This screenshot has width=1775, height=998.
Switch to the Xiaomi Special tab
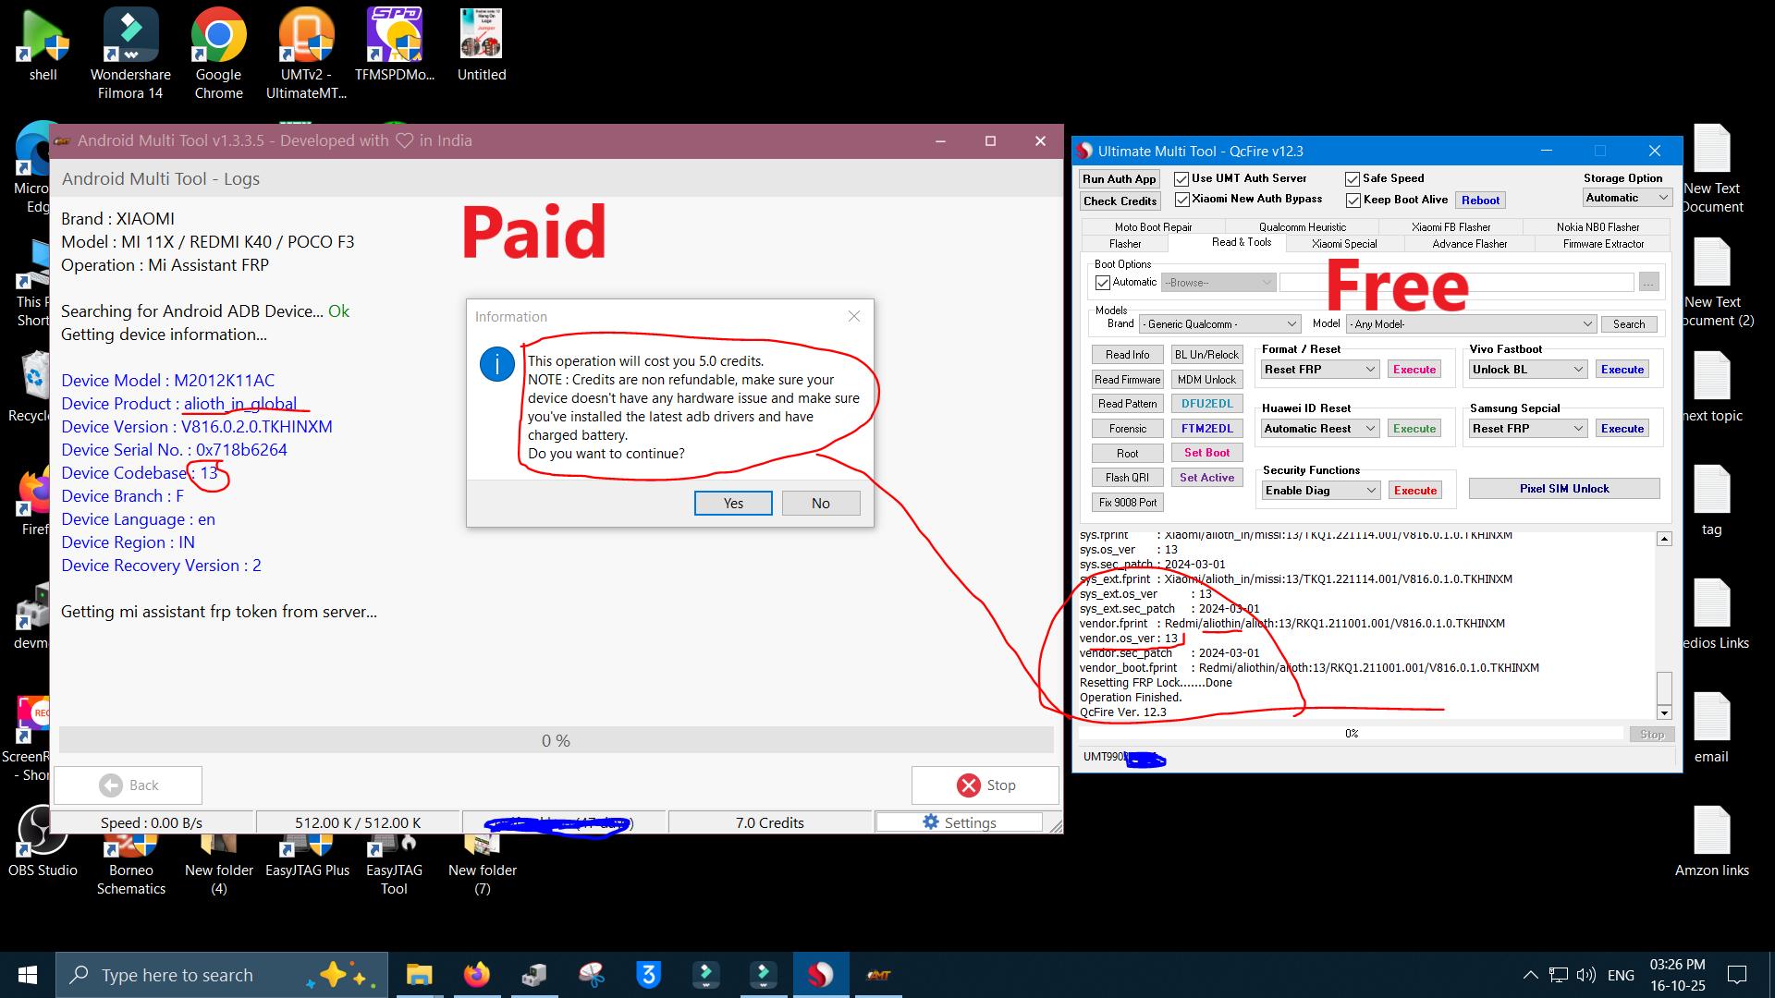click(x=1343, y=244)
